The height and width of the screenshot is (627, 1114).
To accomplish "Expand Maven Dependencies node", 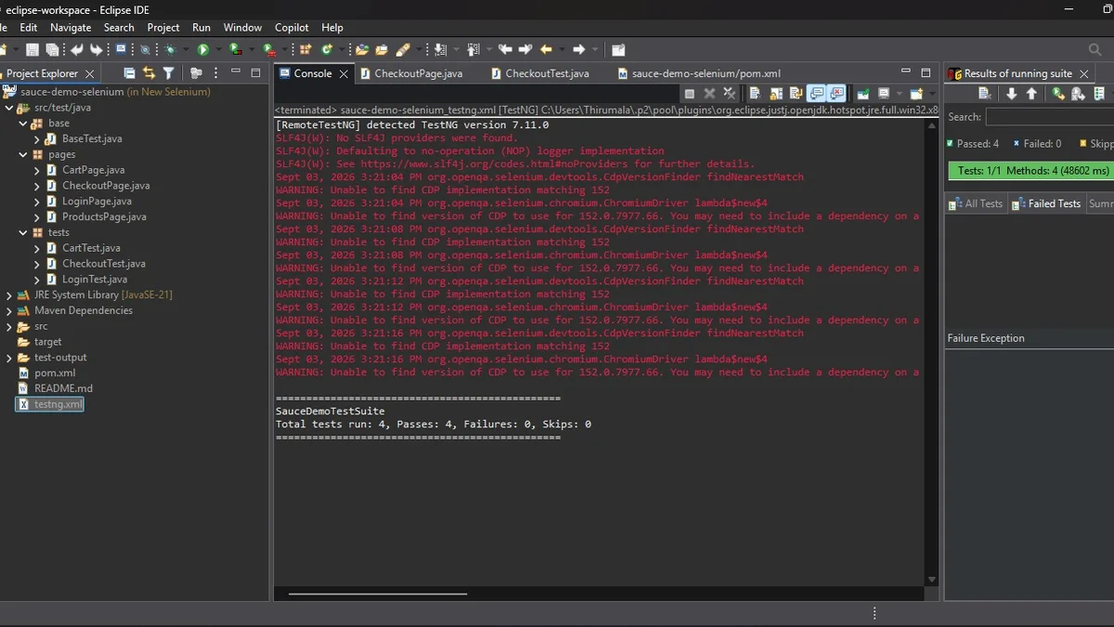I will click(9, 311).
